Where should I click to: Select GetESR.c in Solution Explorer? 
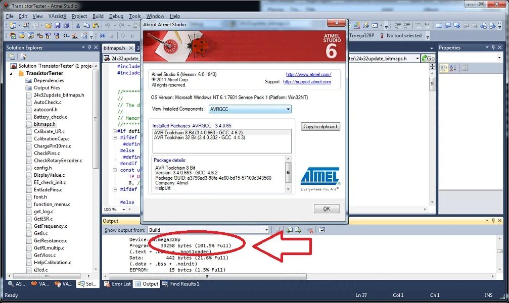43,219
